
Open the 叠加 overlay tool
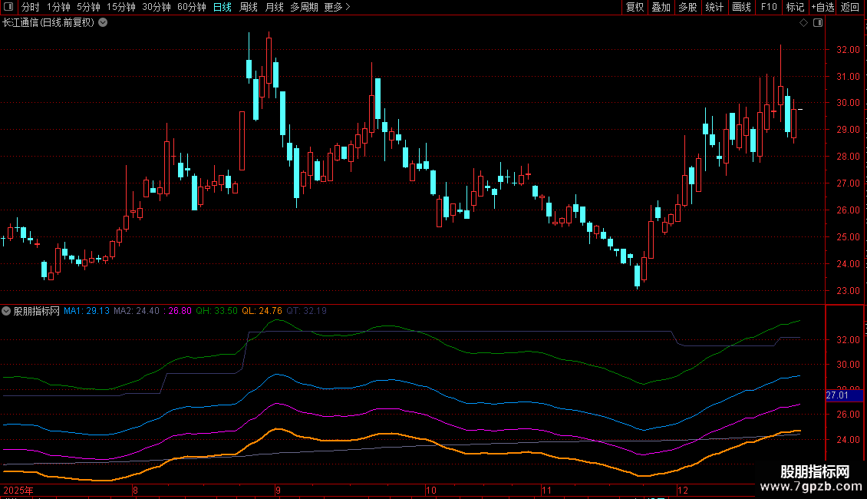coord(661,7)
